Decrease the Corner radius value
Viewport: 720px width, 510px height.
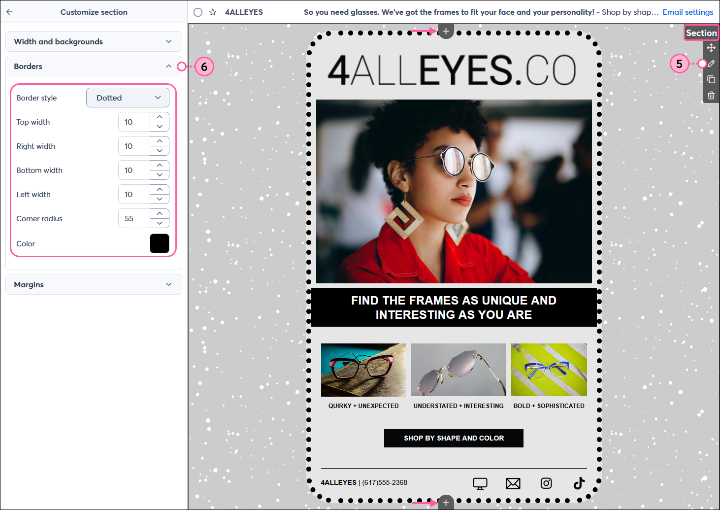click(x=160, y=223)
